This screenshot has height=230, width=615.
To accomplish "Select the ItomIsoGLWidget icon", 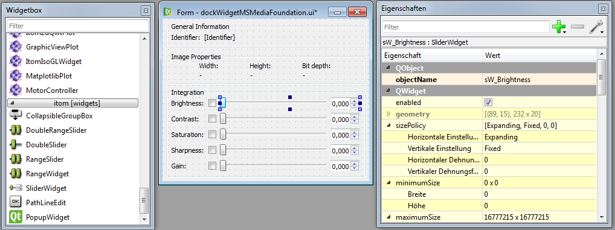I will coord(15,61).
